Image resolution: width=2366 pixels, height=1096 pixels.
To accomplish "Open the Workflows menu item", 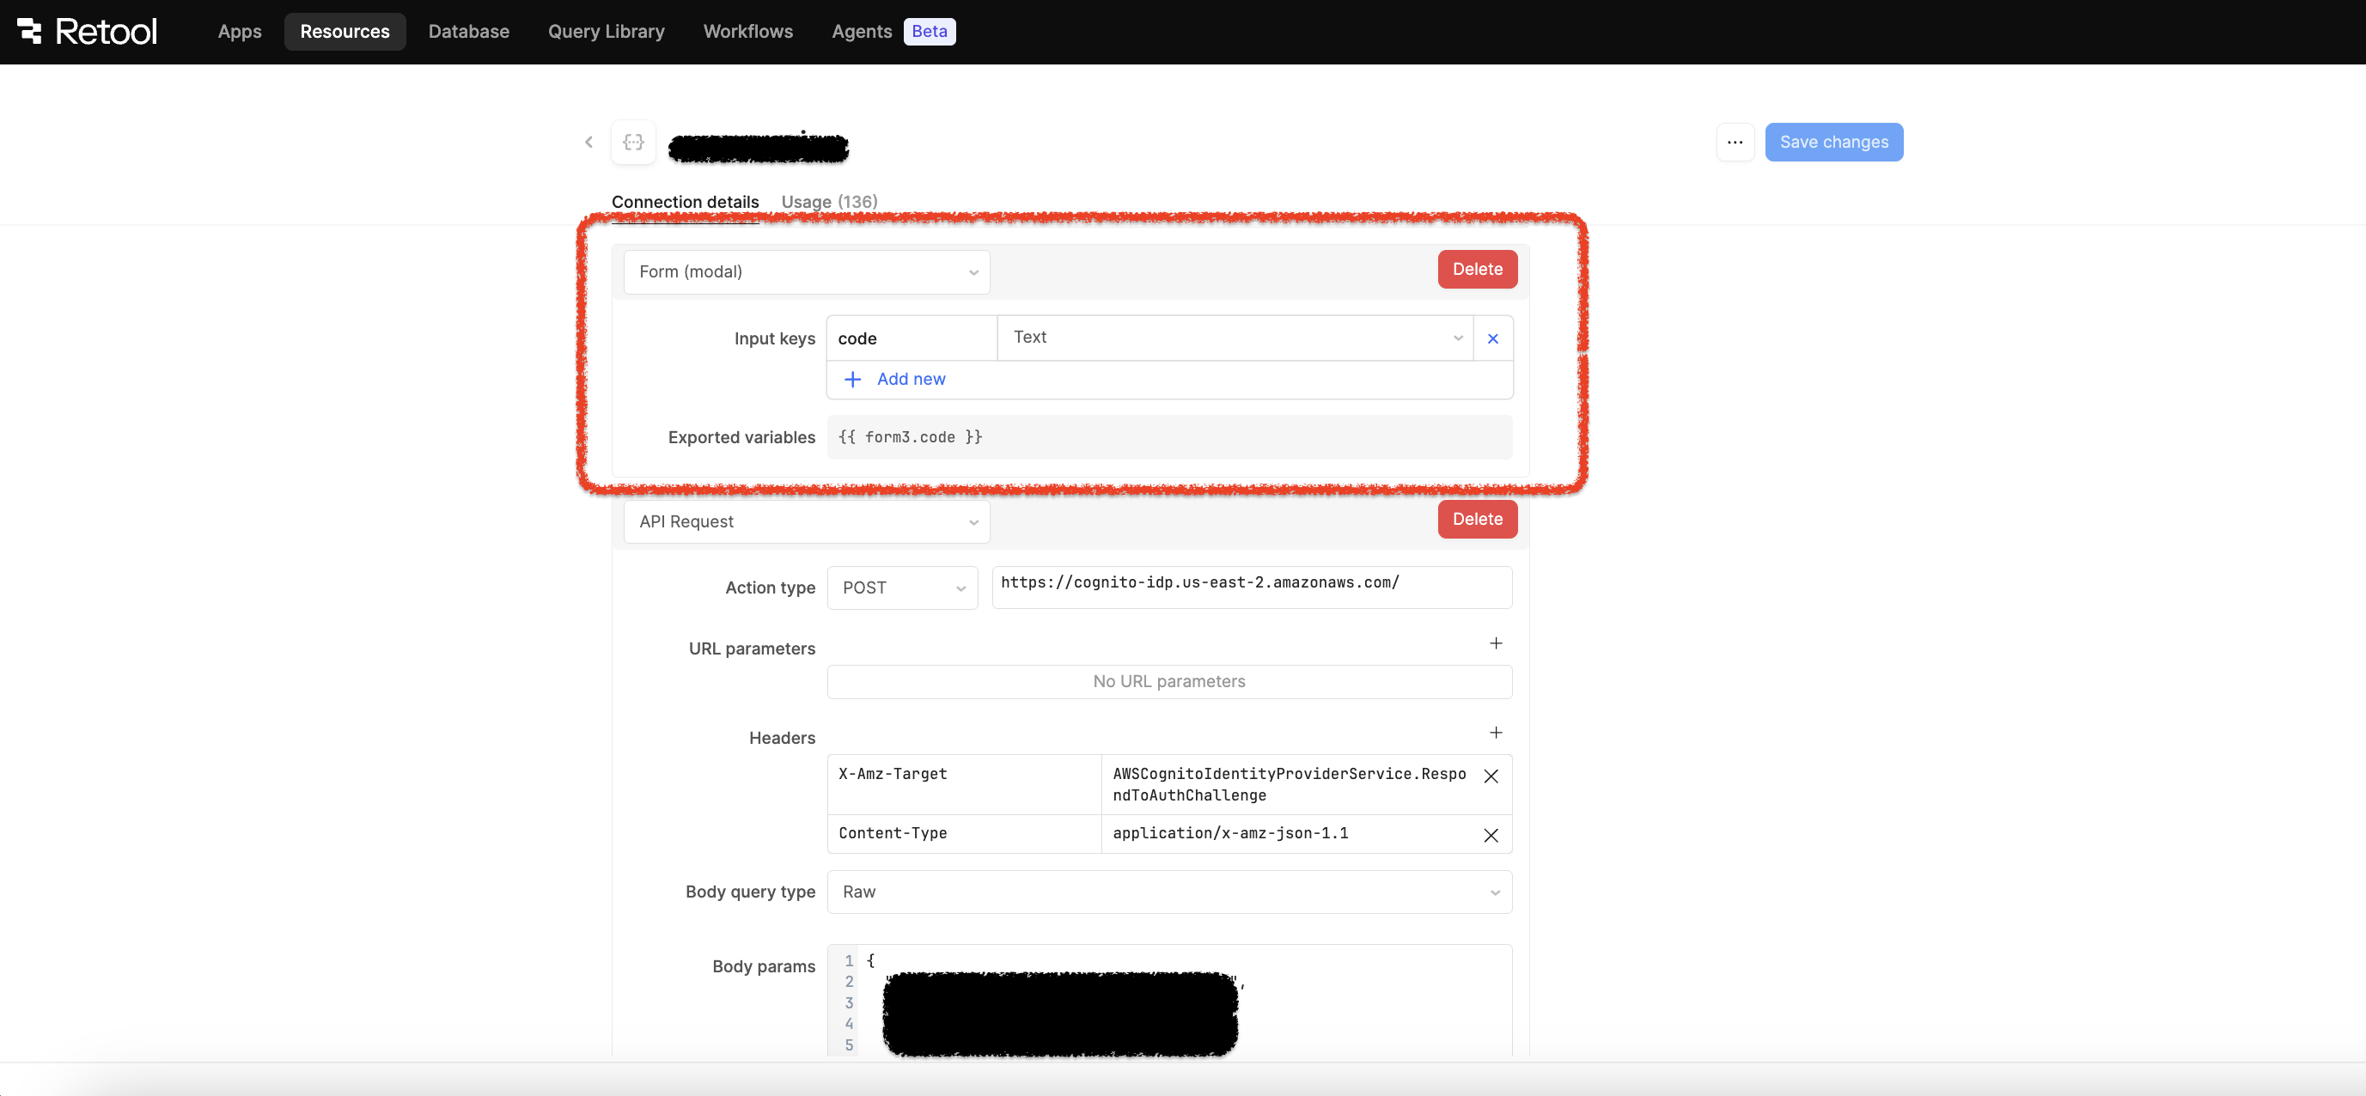I will tap(747, 31).
